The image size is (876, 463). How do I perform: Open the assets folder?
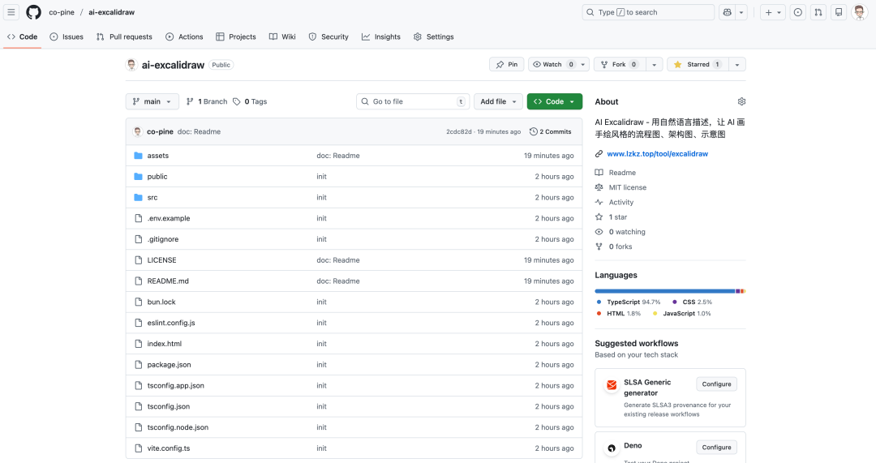(157, 156)
